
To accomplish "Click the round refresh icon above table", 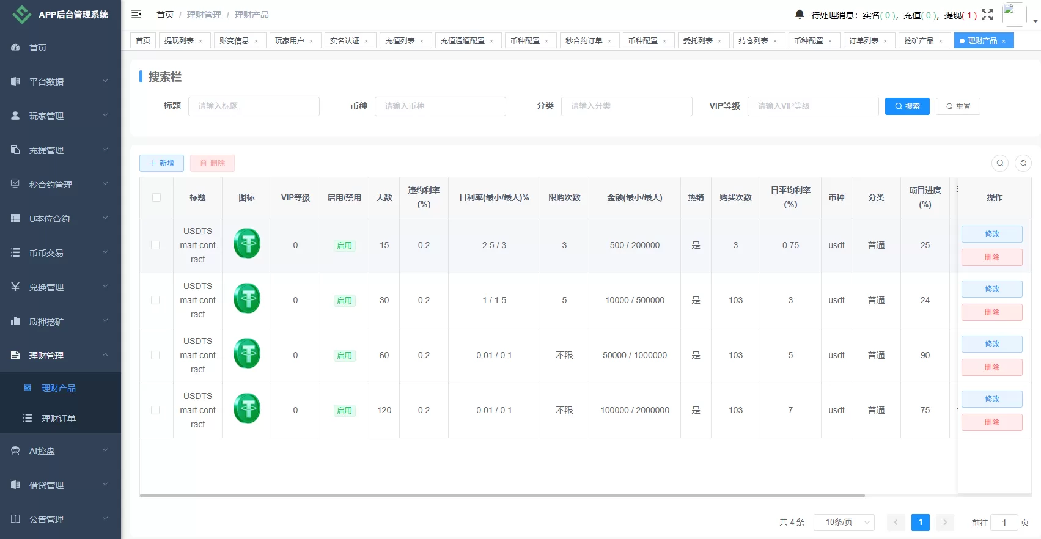I will (x=1023, y=163).
